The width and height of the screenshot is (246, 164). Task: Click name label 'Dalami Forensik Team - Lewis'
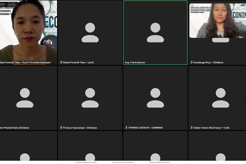78,62
